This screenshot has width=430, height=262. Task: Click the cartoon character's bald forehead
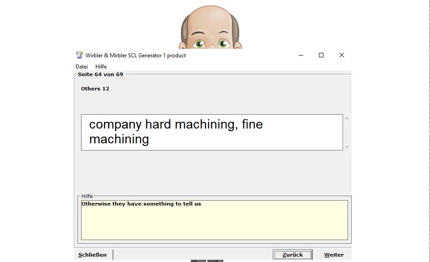210,20
